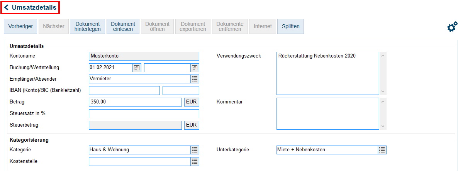Viewport: 458px width, 171px height.
Task: Click Dokument hinterlegen button
Action: tap(87, 27)
